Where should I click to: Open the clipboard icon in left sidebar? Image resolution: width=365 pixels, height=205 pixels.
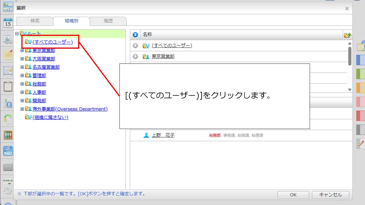pos(8,87)
